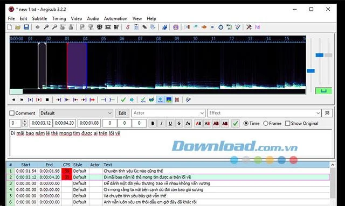Open the Attachments clip icon
Viewport: 345px width, 206px height.
click(144, 27)
